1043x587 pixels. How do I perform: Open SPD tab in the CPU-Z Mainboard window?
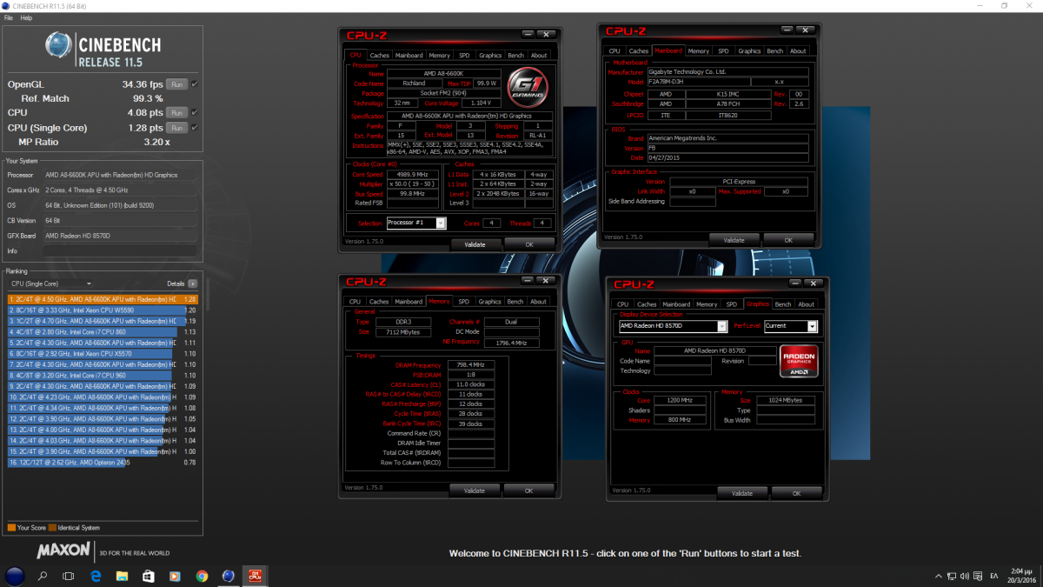coord(724,51)
